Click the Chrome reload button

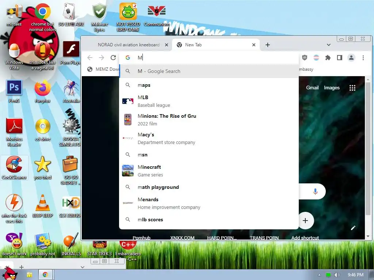click(x=113, y=58)
